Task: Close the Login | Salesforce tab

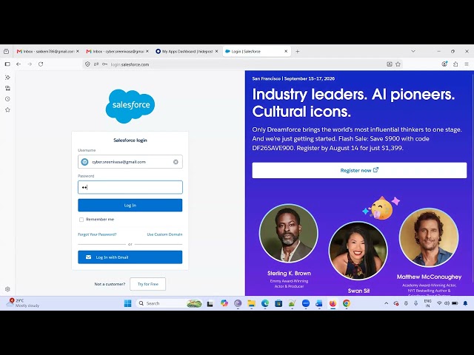Action: click(286, 51)
